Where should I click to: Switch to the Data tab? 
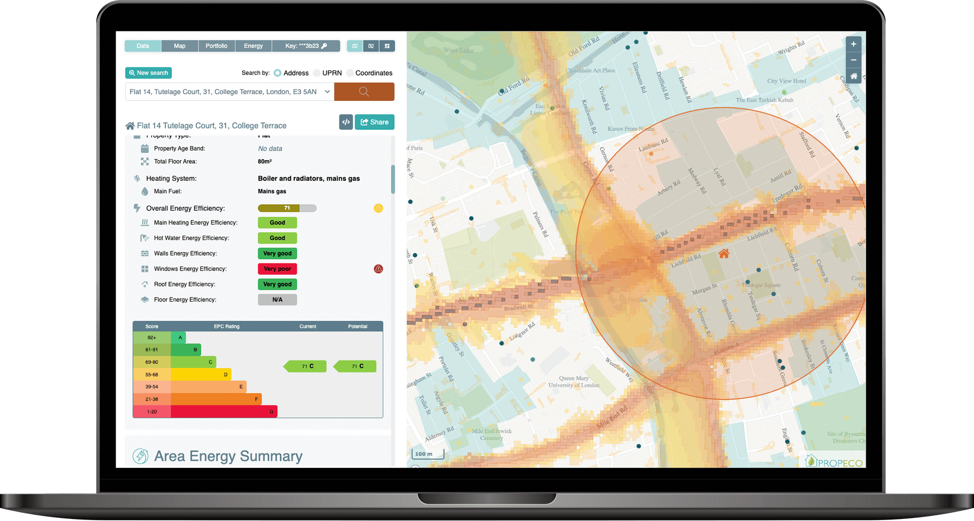coord(143,46)
